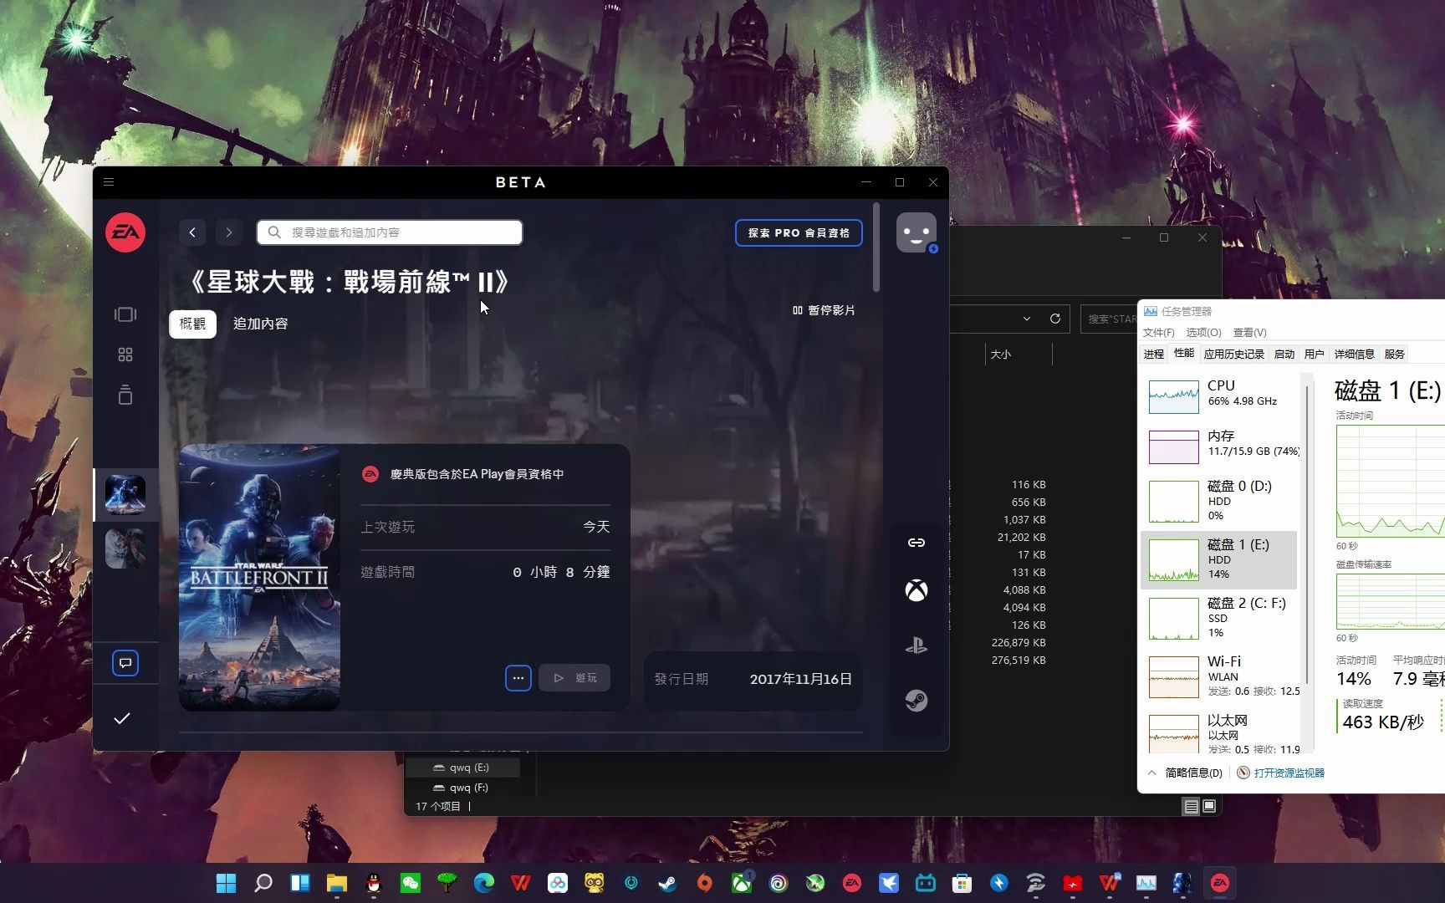Open the download manager in EA sidebar

pos(125,394)
